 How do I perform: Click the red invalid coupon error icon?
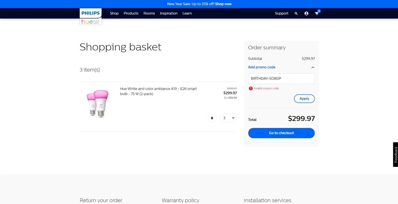(251, 88)
